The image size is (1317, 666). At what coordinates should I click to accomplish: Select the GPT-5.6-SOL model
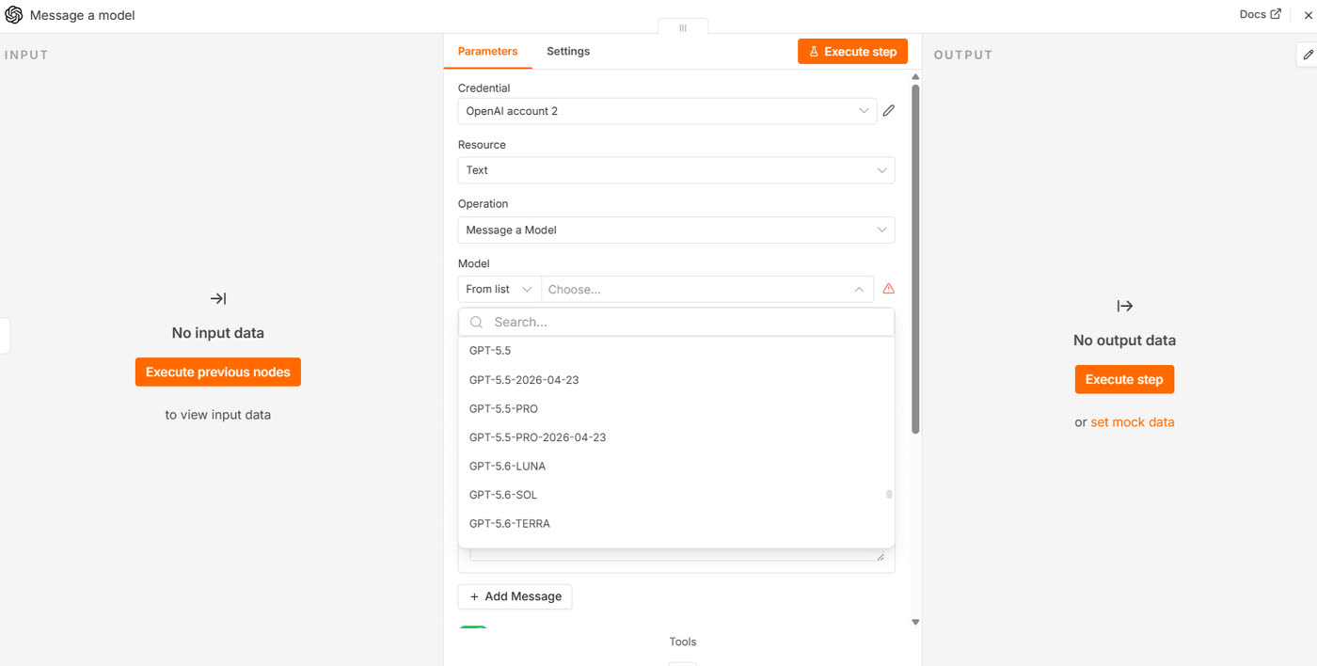pyautogui.click(x=676, y=495)
